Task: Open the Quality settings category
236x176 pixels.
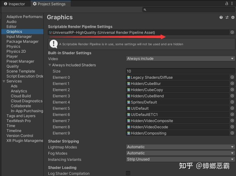Action: pyautogui.click(x=13, y=66)
